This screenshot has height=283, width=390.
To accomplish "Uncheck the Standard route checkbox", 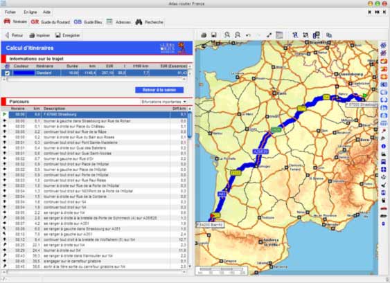I will [7, 73].
